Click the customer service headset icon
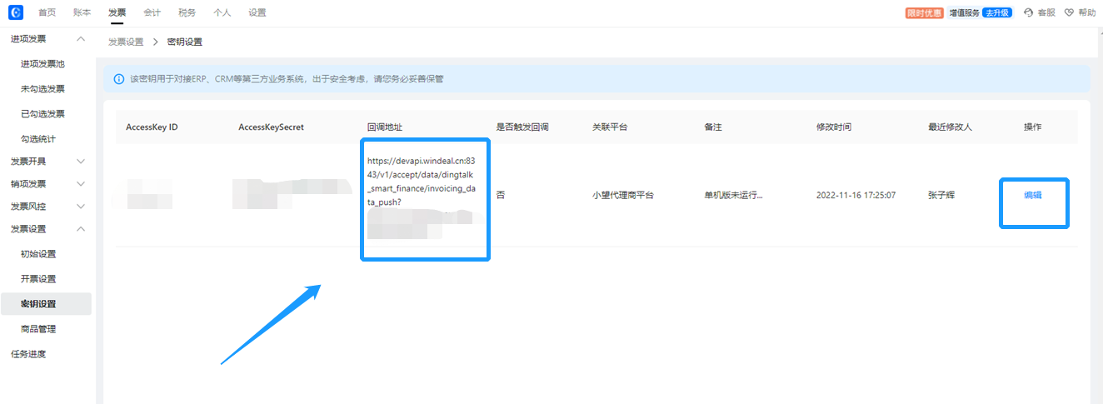This screenshot has width=1103, height=404. point(1028,12)
